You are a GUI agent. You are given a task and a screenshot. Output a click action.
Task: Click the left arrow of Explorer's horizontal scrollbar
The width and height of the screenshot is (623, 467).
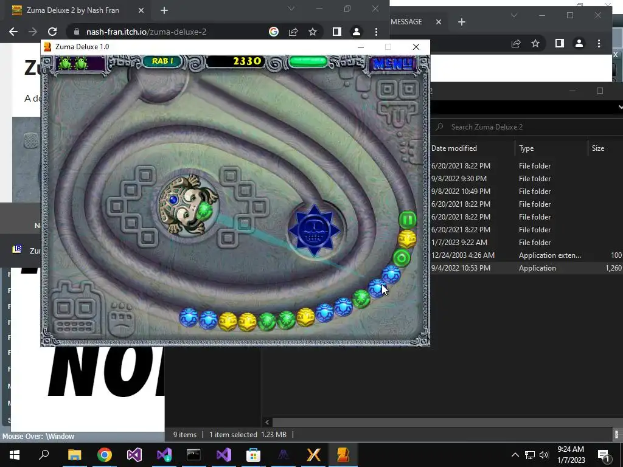point(267,422)
